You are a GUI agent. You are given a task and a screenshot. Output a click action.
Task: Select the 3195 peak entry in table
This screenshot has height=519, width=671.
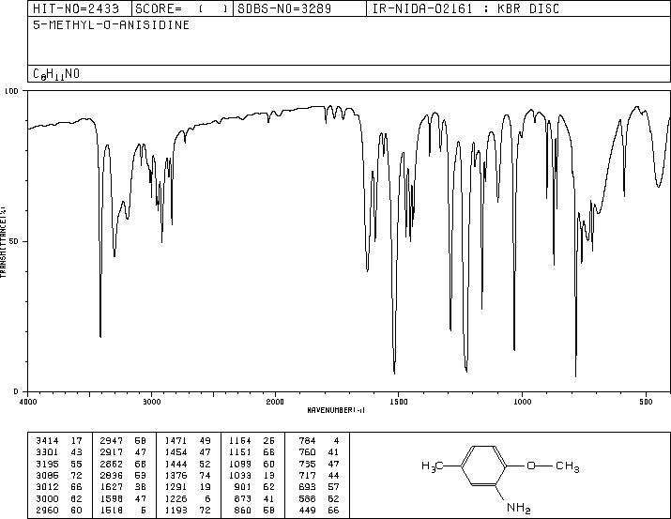tap(59, 464)
